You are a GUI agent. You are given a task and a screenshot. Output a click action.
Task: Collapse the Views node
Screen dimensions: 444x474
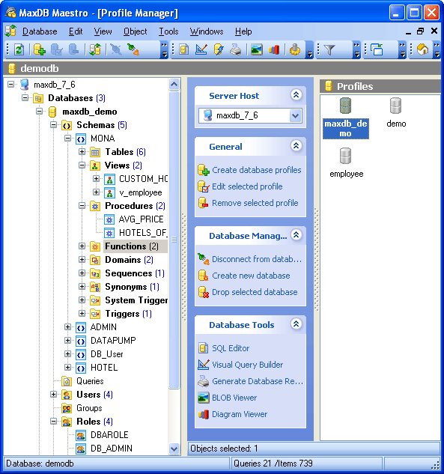82,165
